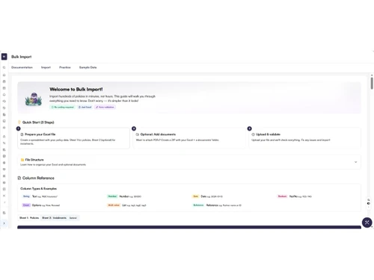Click the No coding required badge

pyautogui.click(x=63, y=107)
